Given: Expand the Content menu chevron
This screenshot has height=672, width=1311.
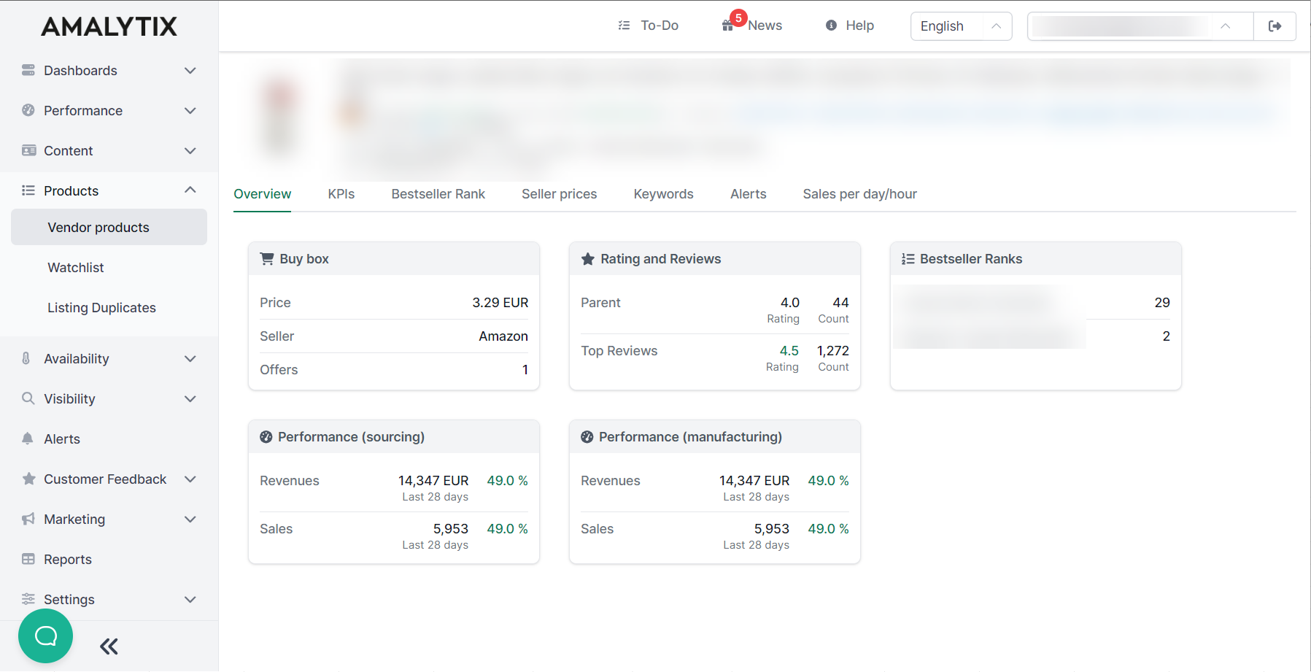Looking at the screenshot, I should tap(190, 151).
